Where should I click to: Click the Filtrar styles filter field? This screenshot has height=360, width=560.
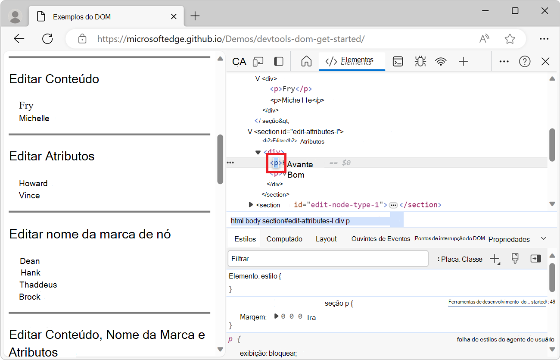click(x=328, y=259)
